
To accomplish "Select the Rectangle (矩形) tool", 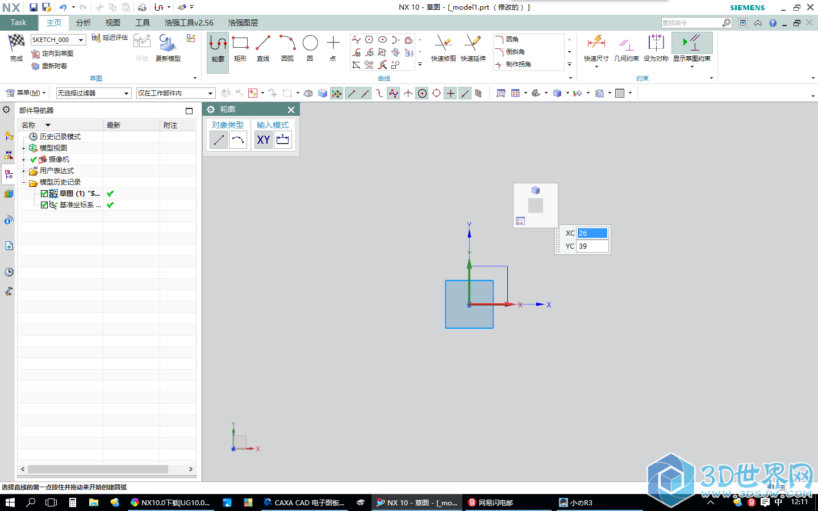I will click(240, 49).
